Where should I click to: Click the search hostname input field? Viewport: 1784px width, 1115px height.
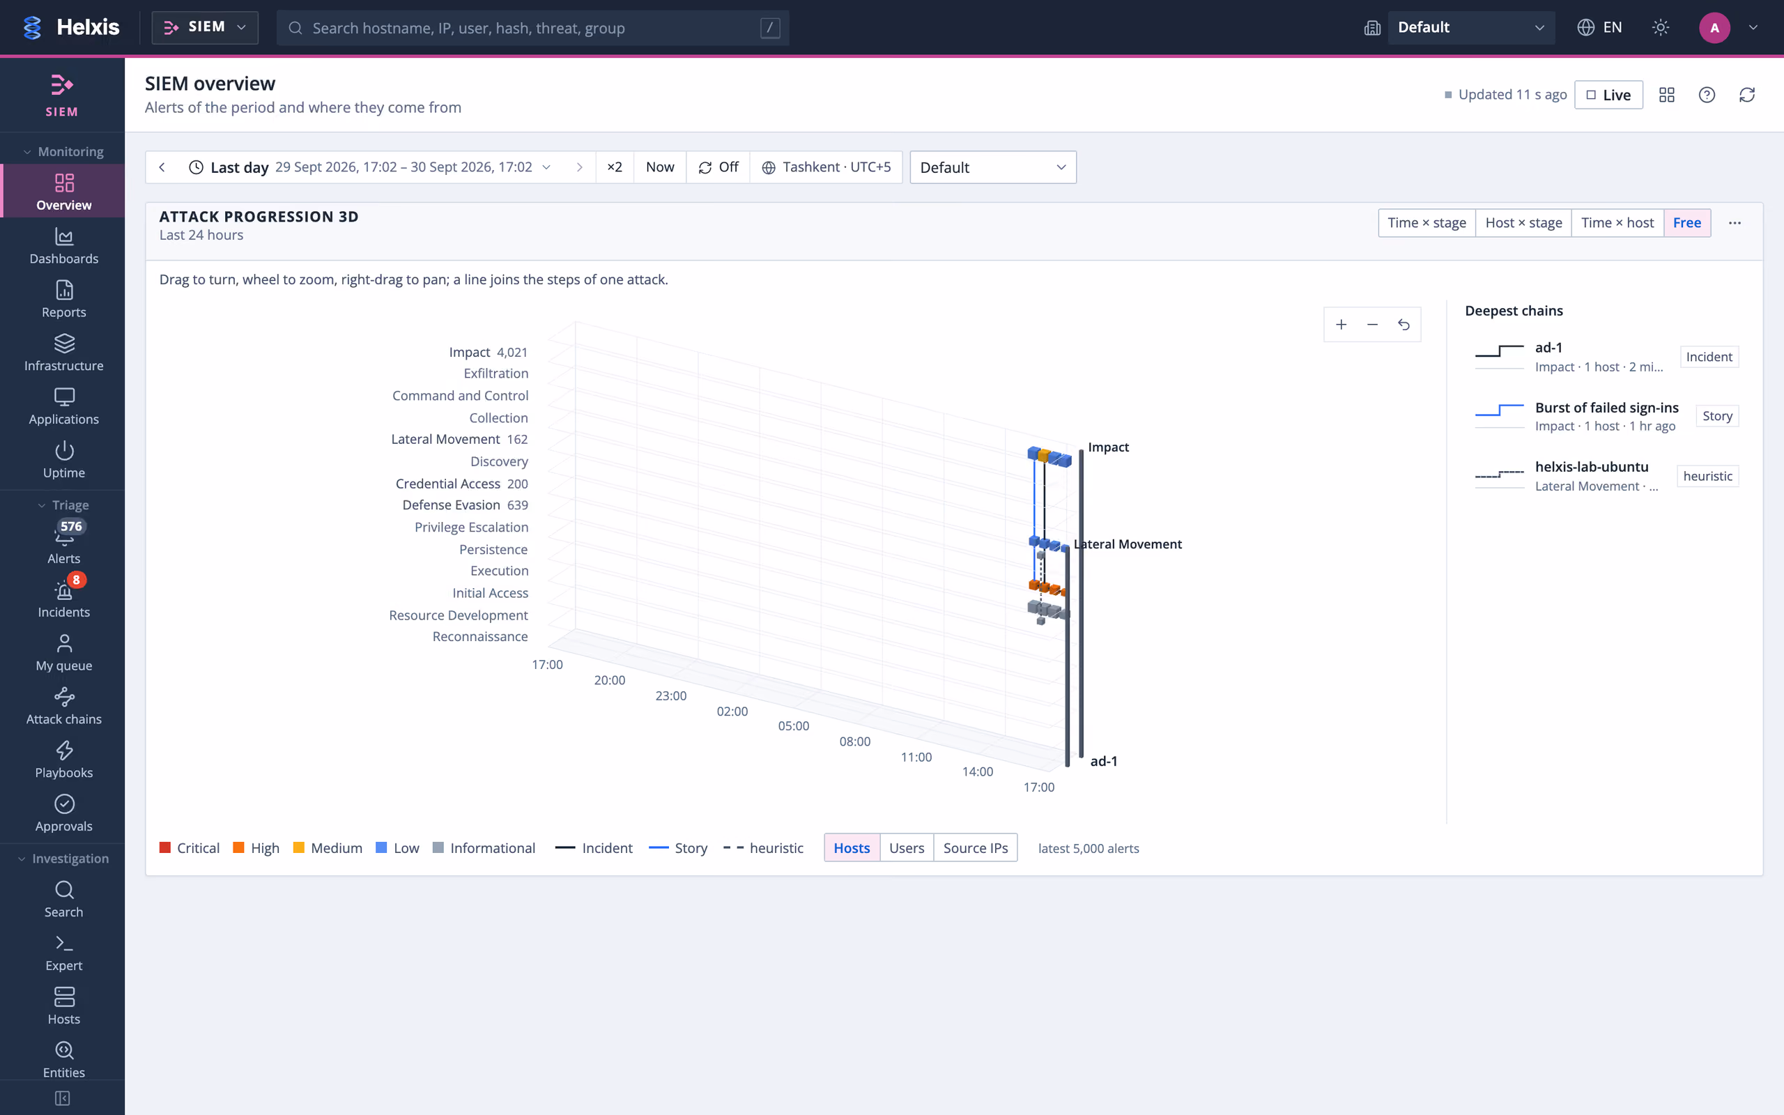pos(532,28)
